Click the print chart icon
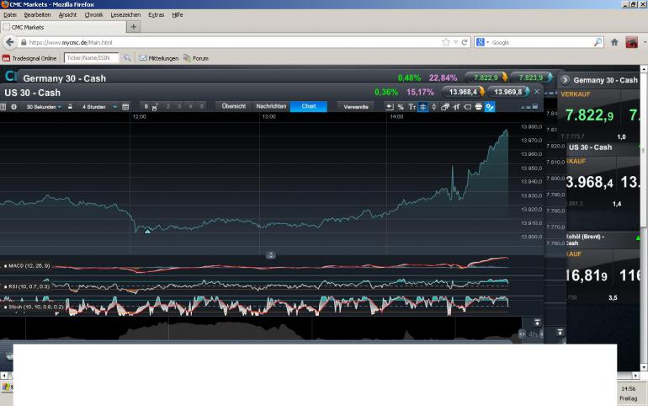This screenshot has height=406, width=648. click(x=479, y=107)
